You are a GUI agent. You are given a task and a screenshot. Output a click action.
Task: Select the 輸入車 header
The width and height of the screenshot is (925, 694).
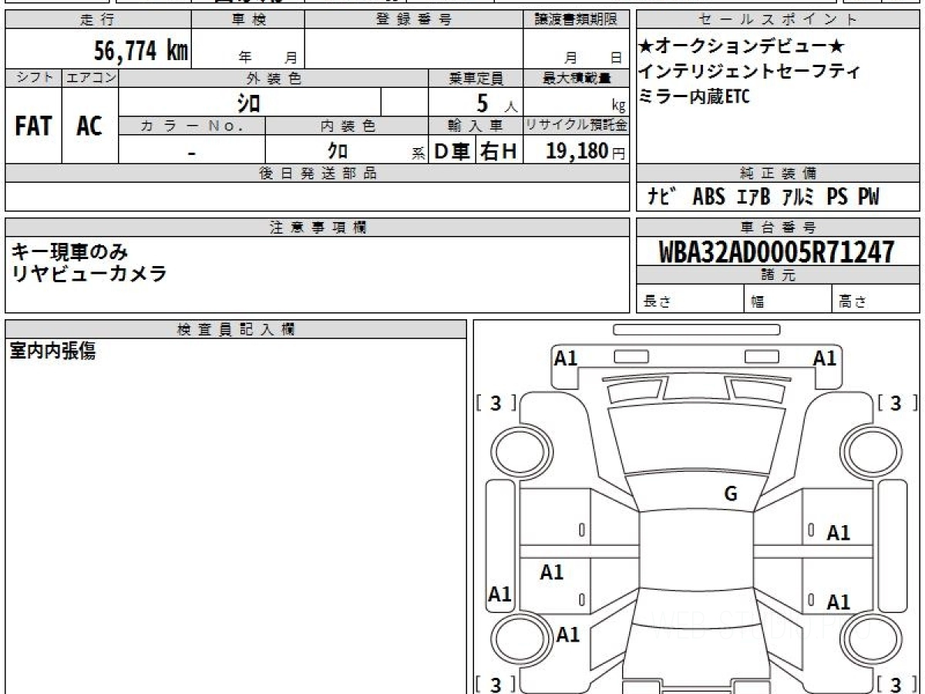coord(476,126)
